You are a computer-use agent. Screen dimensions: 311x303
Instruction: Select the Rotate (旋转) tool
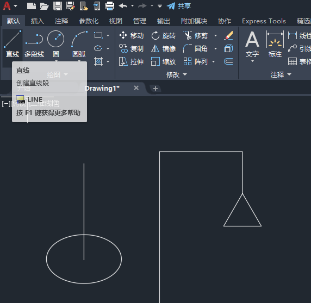click(x=164, y=36)
